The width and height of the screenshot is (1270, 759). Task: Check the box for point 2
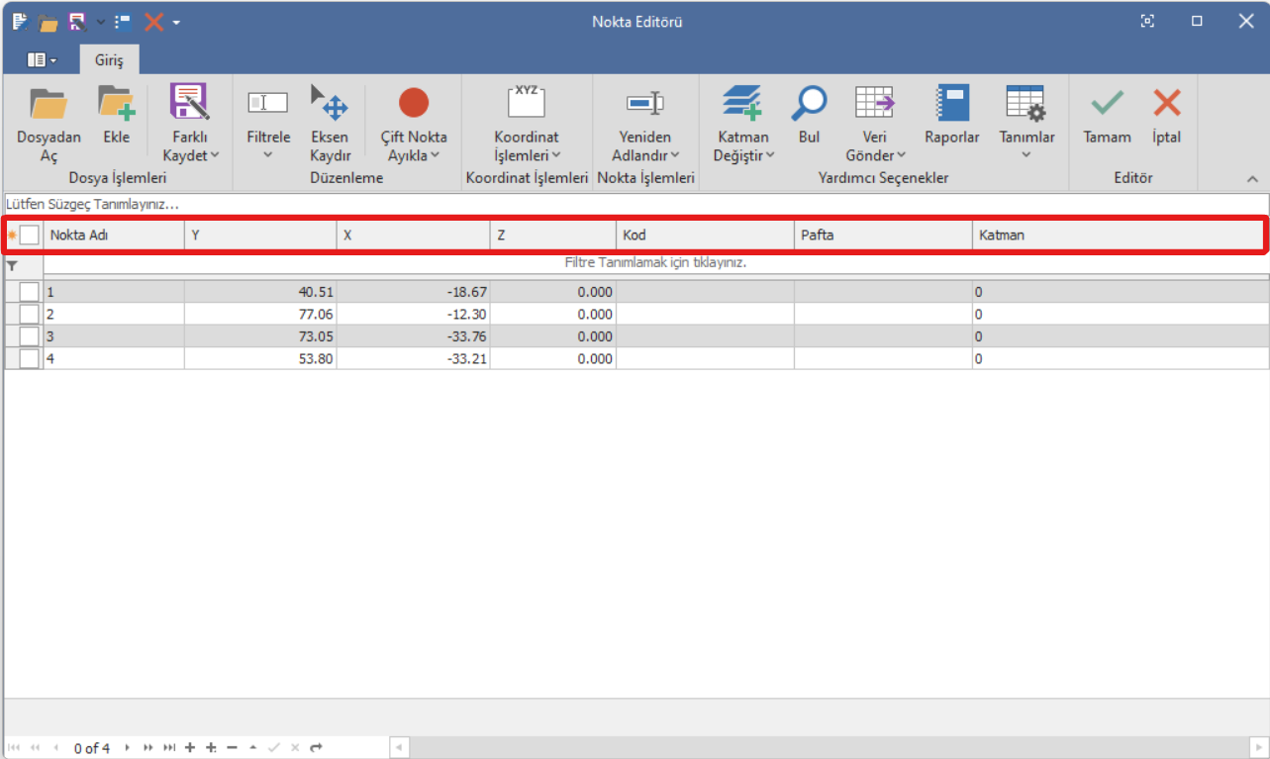pyautogui.click(x=30, y=314)
